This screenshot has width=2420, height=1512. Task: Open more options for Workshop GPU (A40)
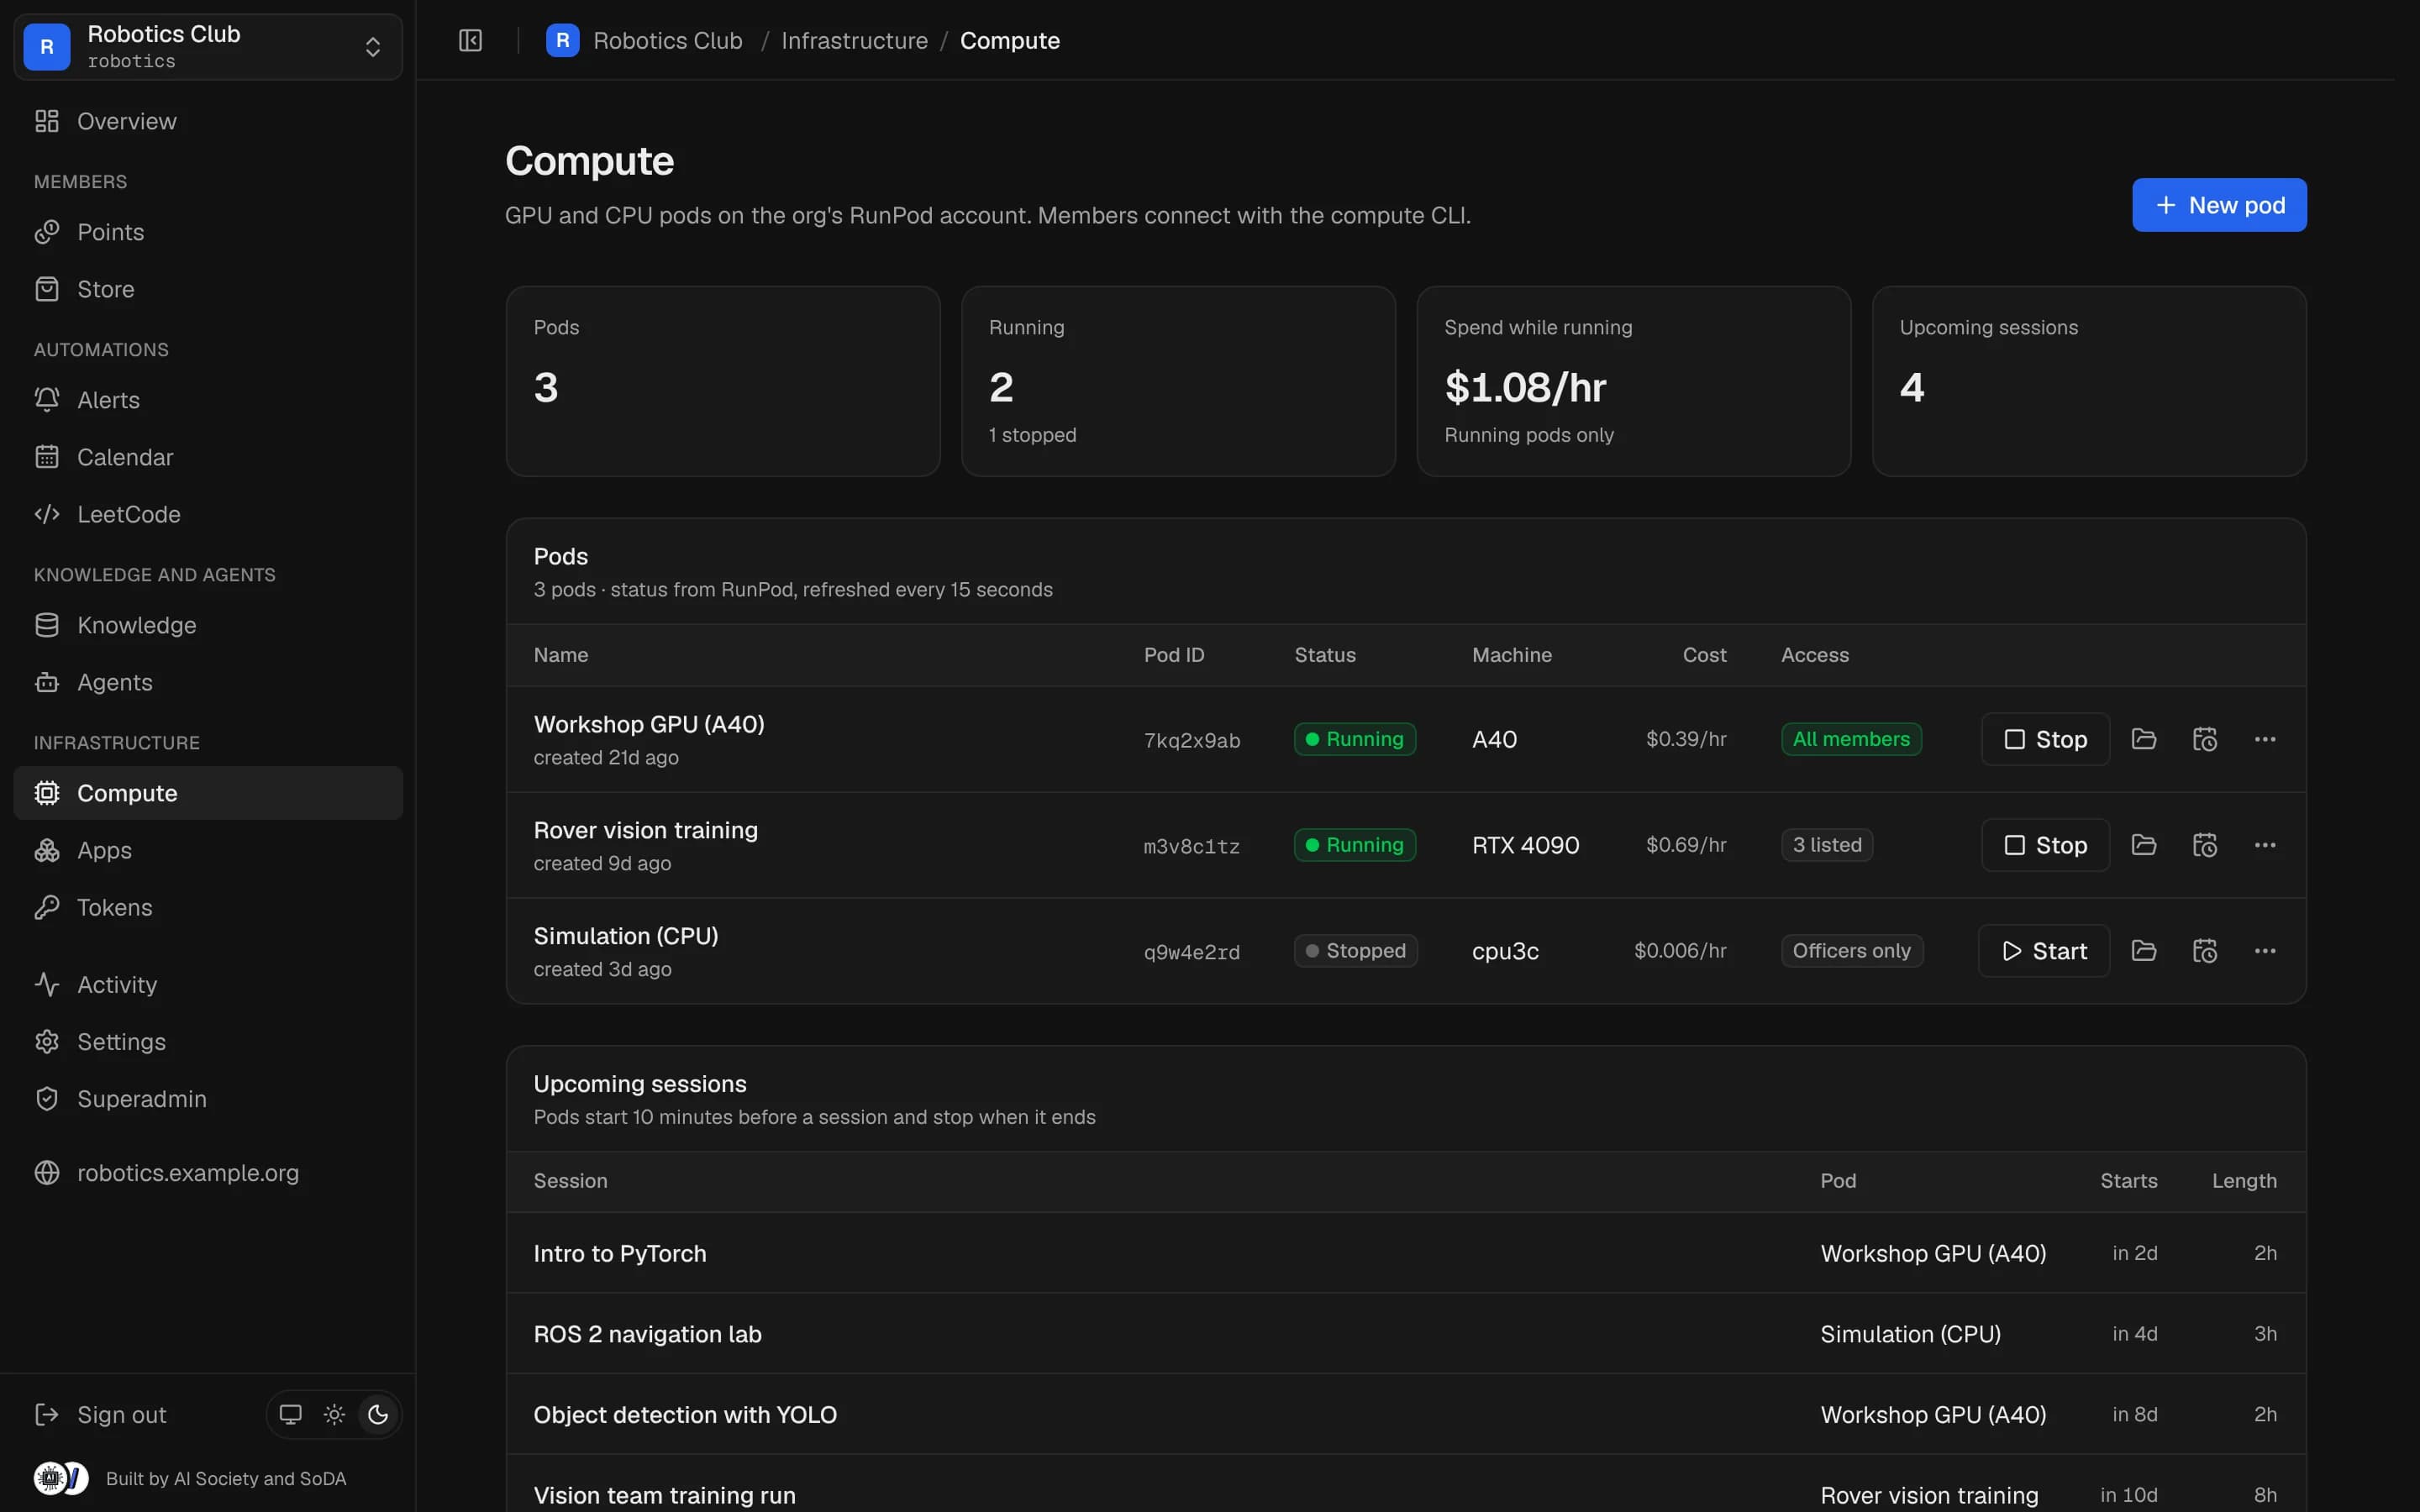click(2265, 739)
